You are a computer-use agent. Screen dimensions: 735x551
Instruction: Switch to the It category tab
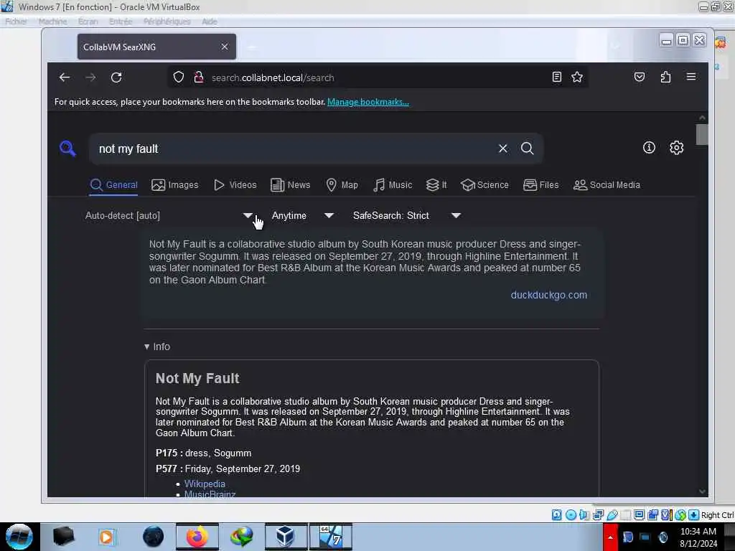pos(436,185)
